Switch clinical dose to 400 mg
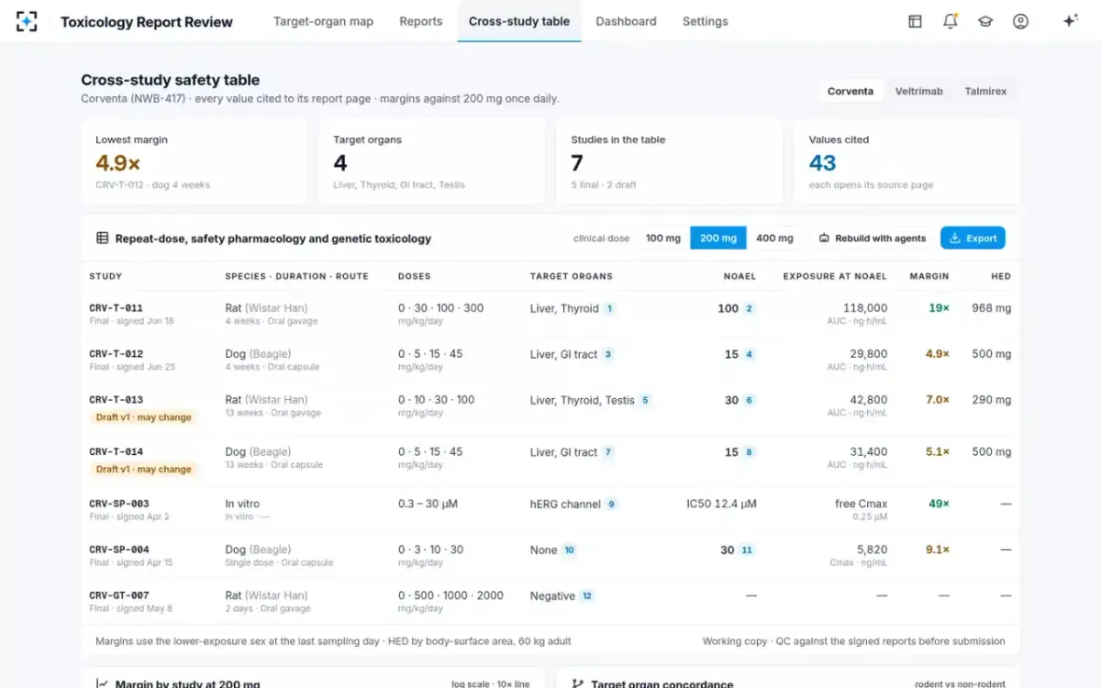Viewport: 1101px width, 688px height. 774,239
